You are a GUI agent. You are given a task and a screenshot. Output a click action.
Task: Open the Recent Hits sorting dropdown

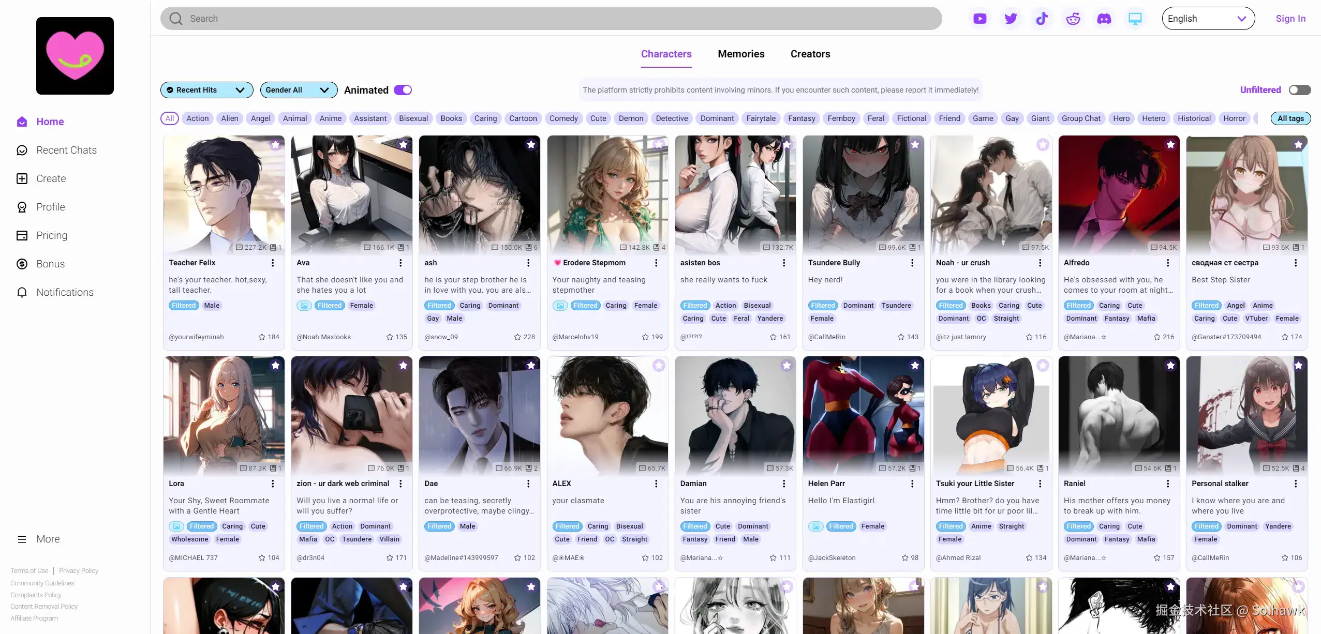tap(206, 89)
